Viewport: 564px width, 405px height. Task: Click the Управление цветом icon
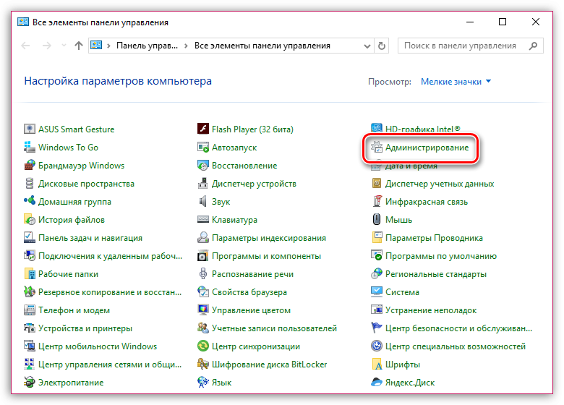pyautogui.click(x=203, y=310)
